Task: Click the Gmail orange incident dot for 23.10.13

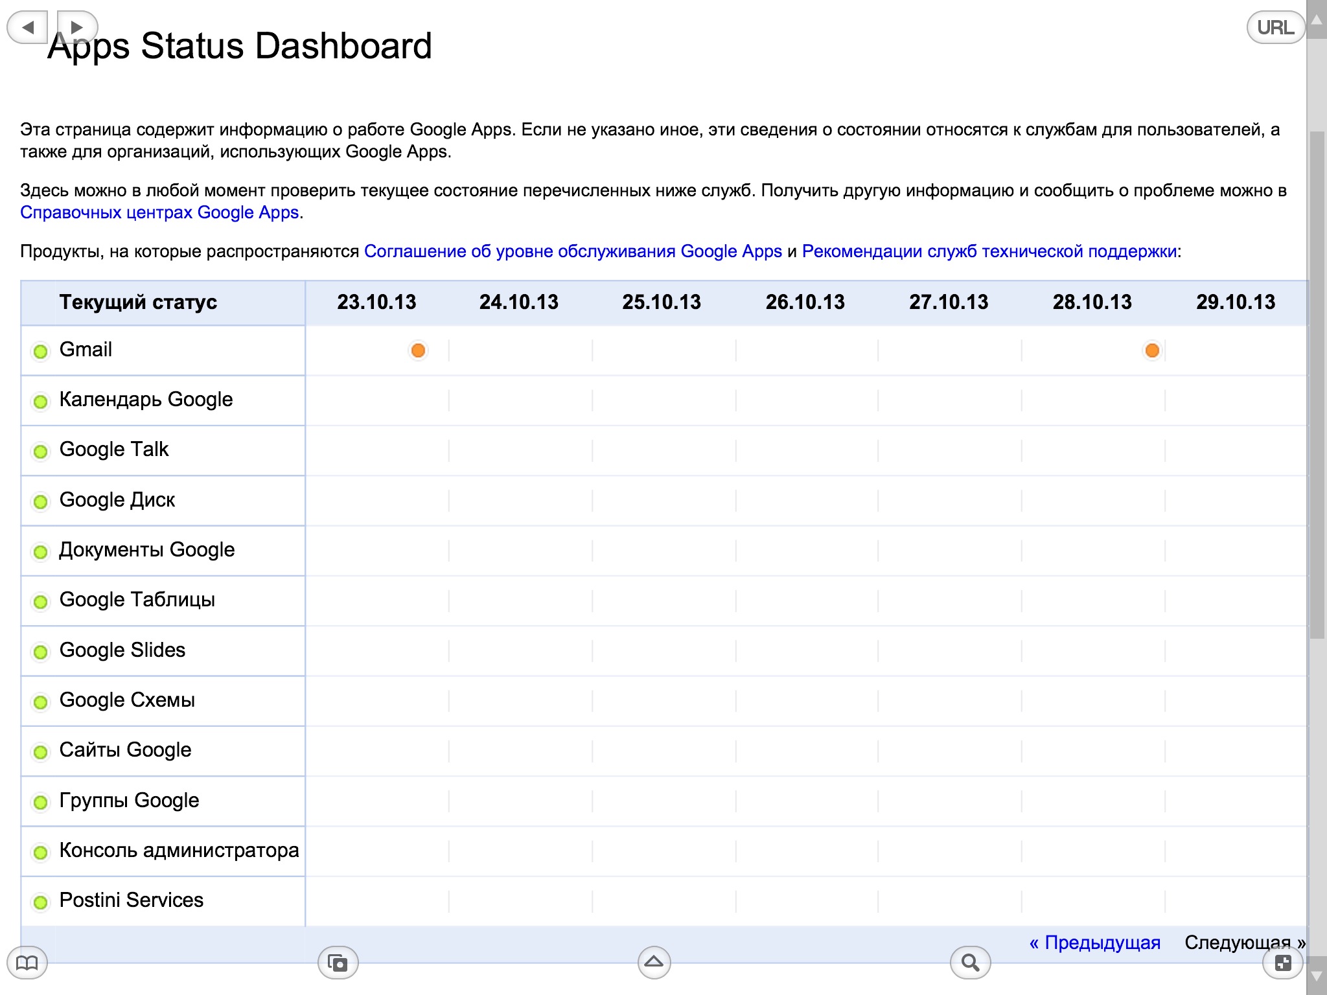Action: pos(418,350)
